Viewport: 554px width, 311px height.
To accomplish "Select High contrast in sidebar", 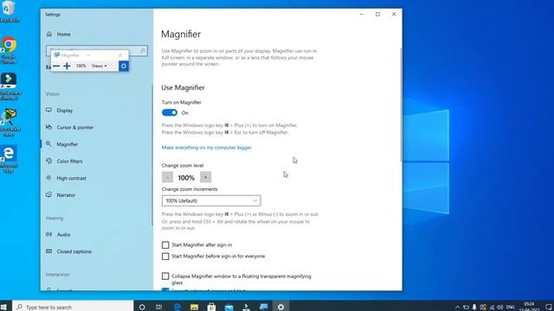I will (x=71, y=178).
